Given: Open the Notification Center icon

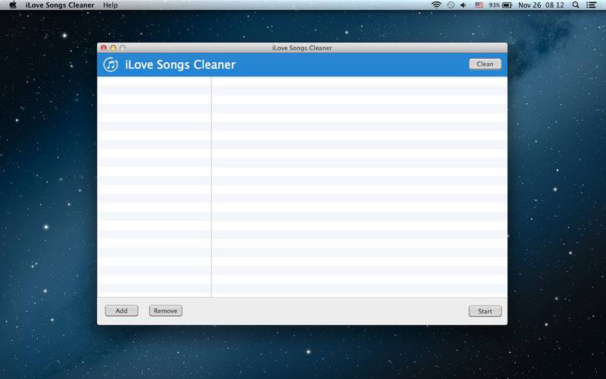Looking at the screenshot, I should (x=591, y=5).
